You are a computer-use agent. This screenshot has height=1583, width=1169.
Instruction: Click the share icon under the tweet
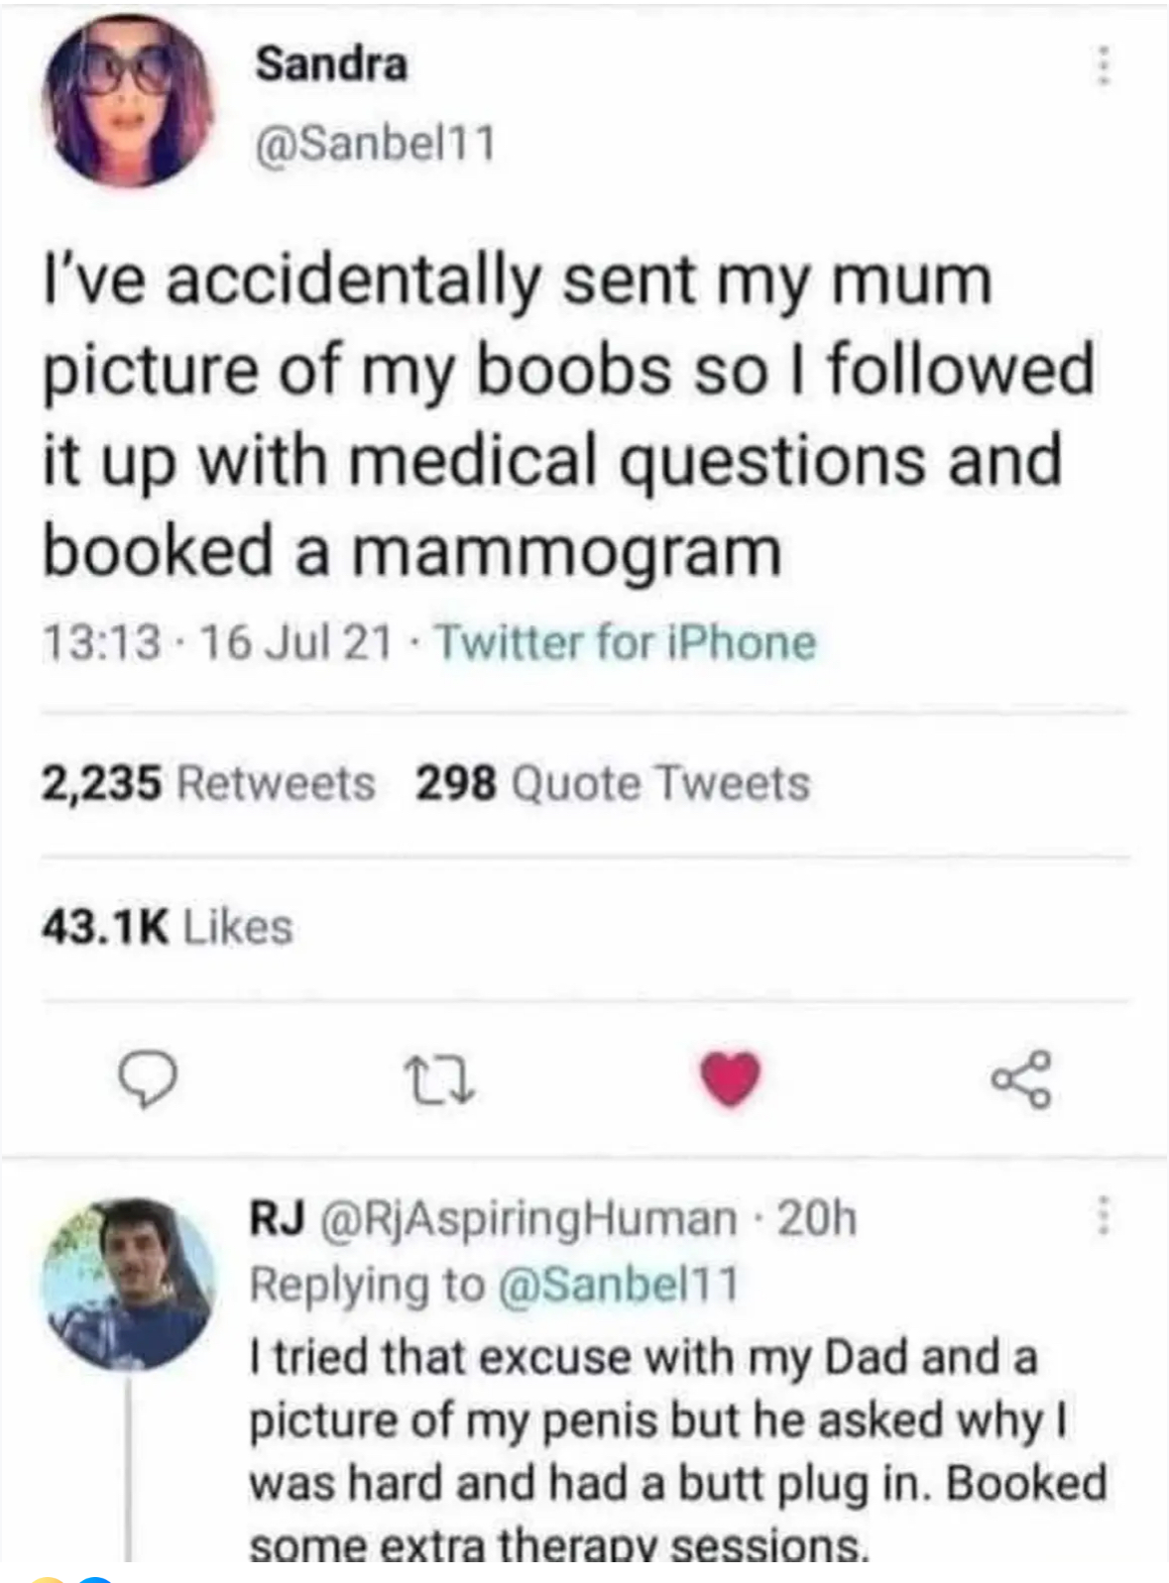point(1020,1078)
